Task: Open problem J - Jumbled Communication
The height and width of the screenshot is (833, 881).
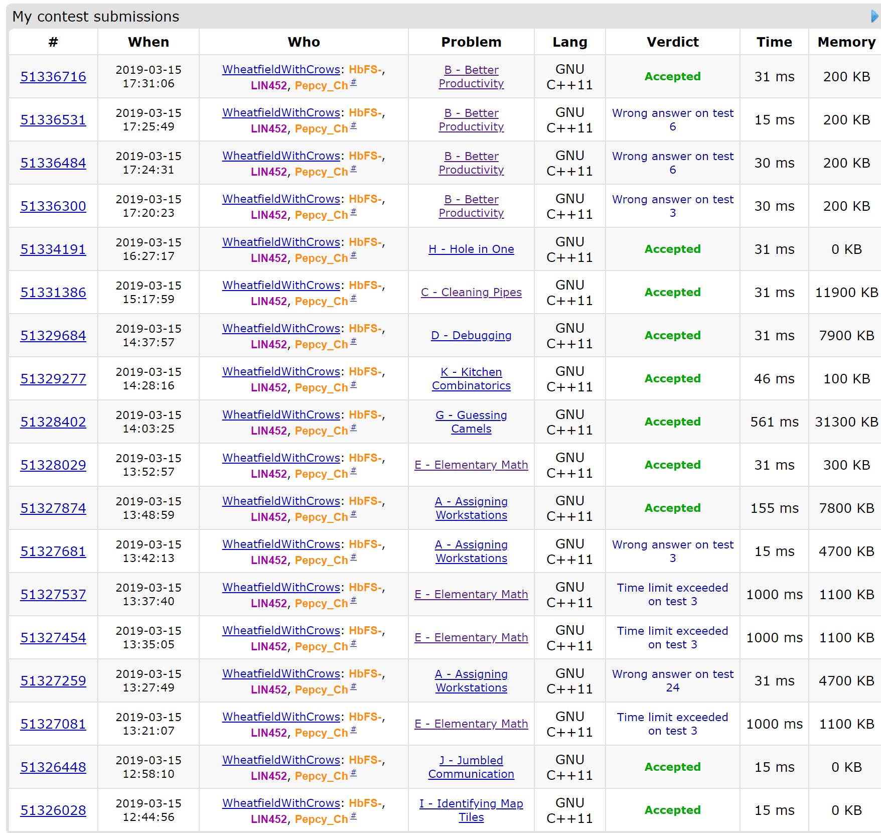Action: (471, 767)
